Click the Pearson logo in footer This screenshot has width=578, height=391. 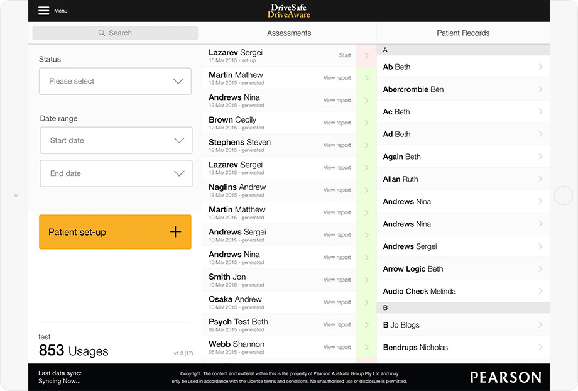coord(506,377)
